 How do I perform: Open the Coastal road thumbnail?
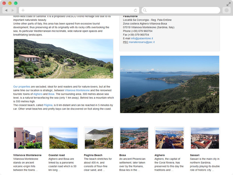click(63, 138)
